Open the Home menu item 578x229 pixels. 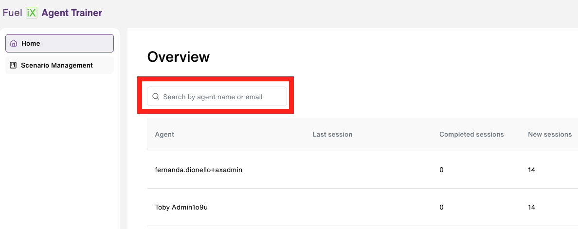coord(59,43)
